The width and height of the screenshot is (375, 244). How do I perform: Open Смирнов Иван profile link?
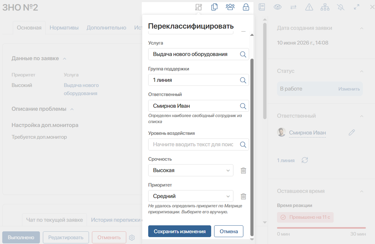307,133
